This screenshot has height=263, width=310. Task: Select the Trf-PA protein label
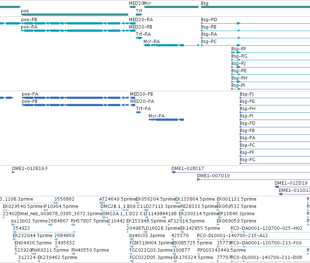(144, 109)
